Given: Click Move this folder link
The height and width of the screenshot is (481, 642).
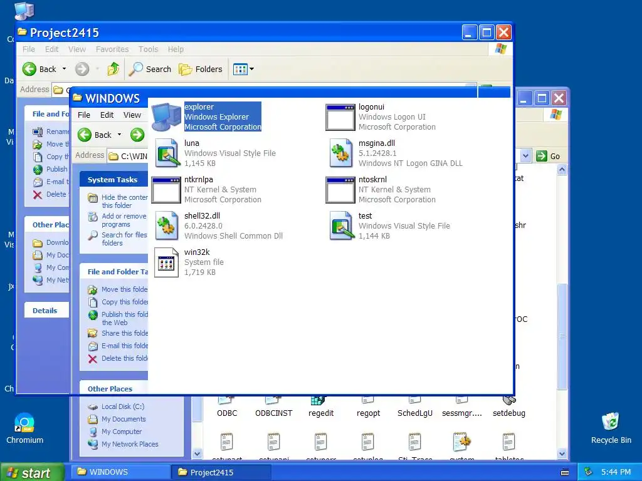Looking at the screenshot, I should point(125,289).
